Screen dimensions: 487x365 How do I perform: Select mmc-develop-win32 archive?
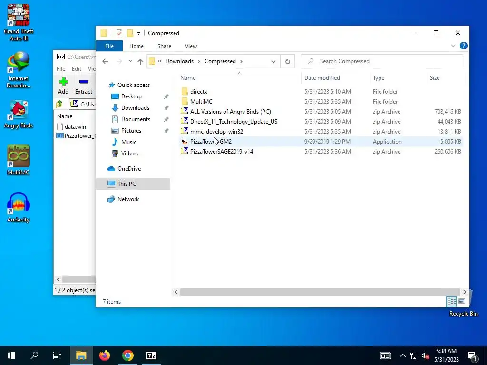point(321,131)
